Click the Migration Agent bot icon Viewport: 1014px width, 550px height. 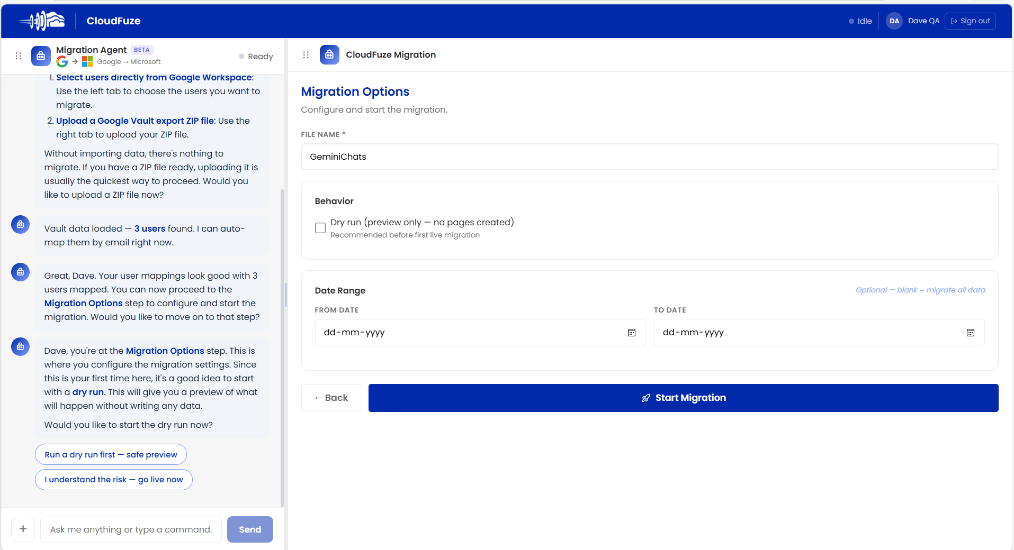click(x=41, y=56)
